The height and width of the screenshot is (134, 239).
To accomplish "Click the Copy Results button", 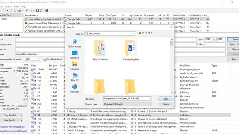I will coord(10,115).
